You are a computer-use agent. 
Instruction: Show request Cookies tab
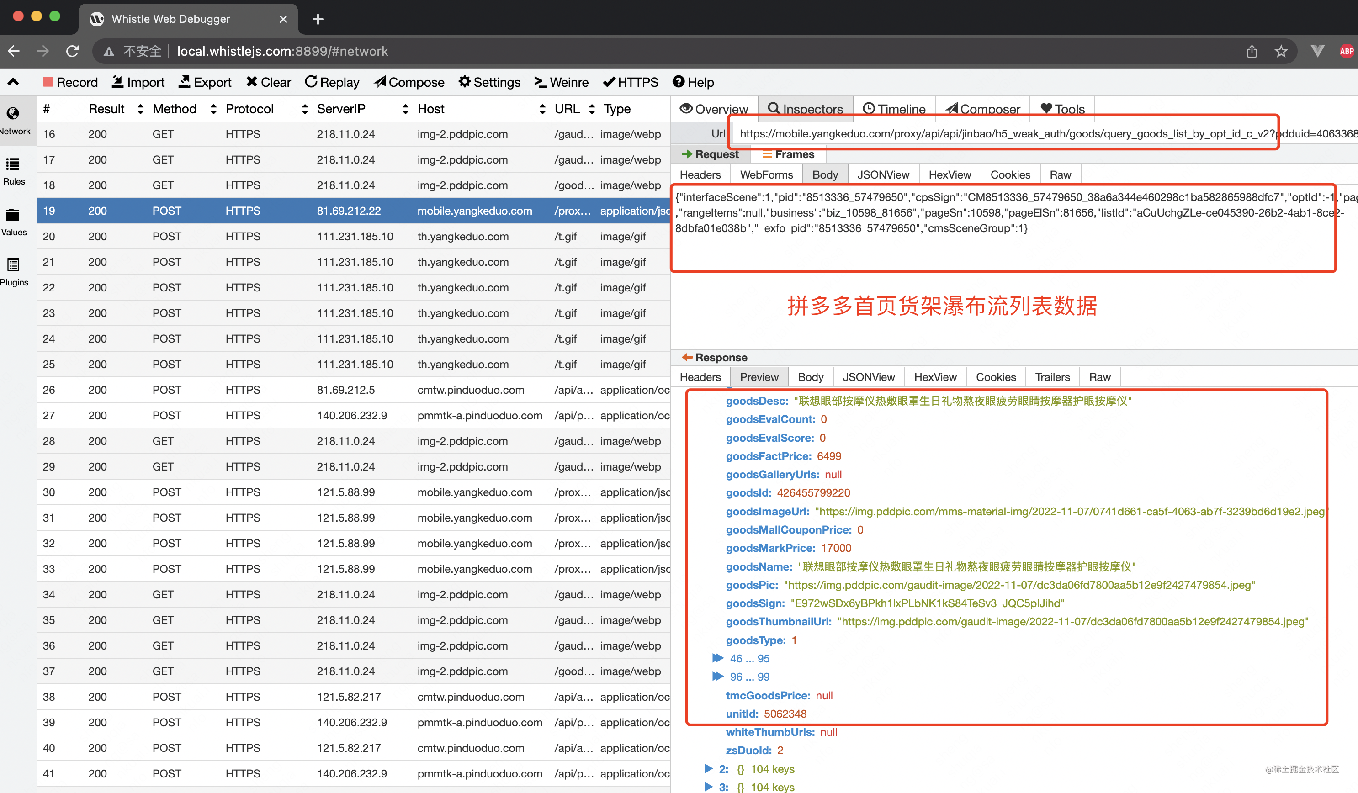[x=1010, y=174]
